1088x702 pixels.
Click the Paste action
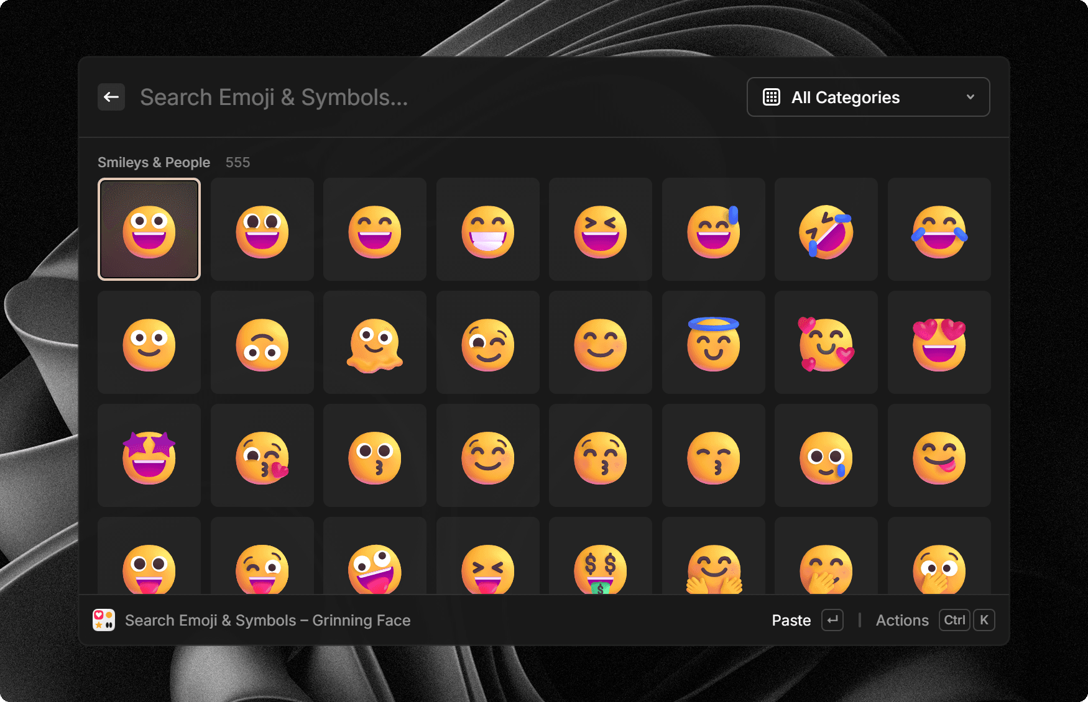[x=791, y=619]
